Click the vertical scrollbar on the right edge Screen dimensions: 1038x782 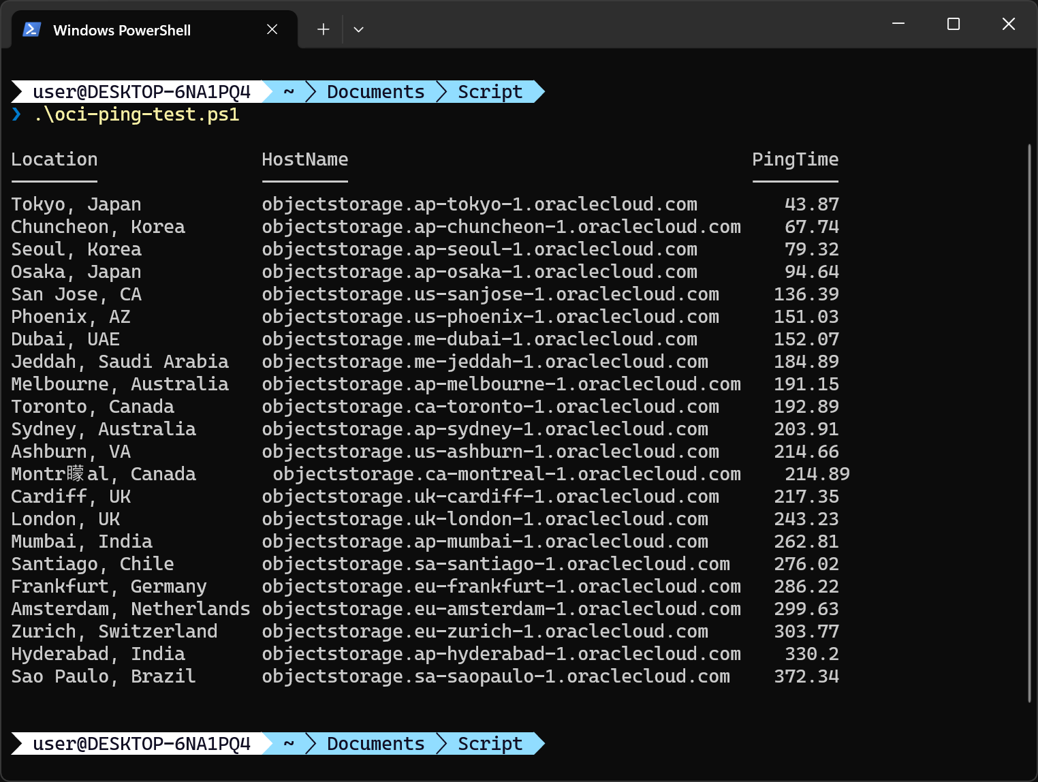1029,422
